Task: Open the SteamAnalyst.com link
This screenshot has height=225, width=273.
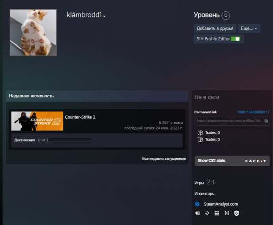Action: [221, 204]
